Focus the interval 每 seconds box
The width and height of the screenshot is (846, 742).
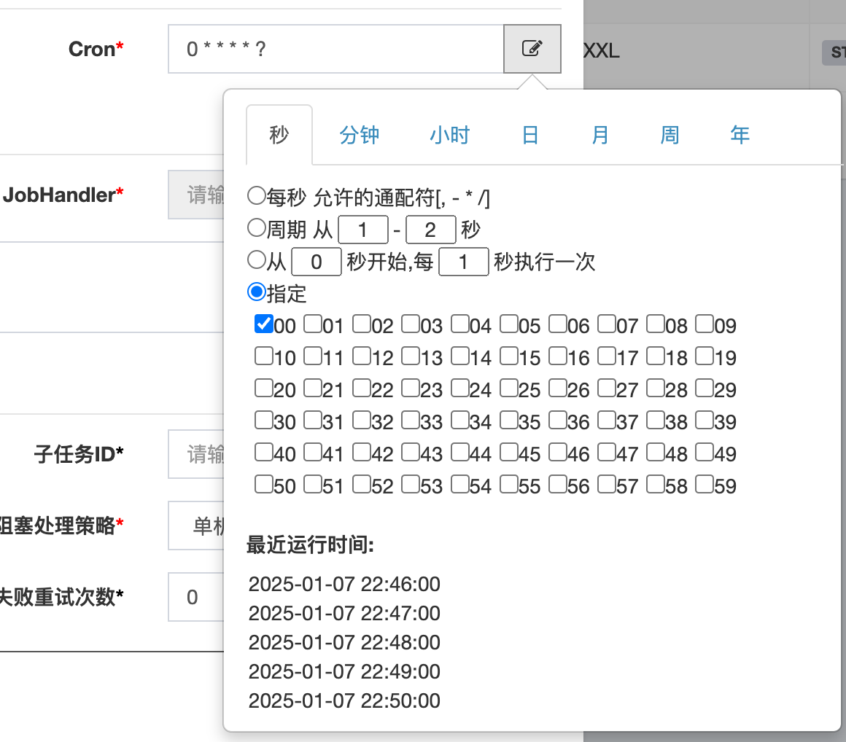pos(463,262)
